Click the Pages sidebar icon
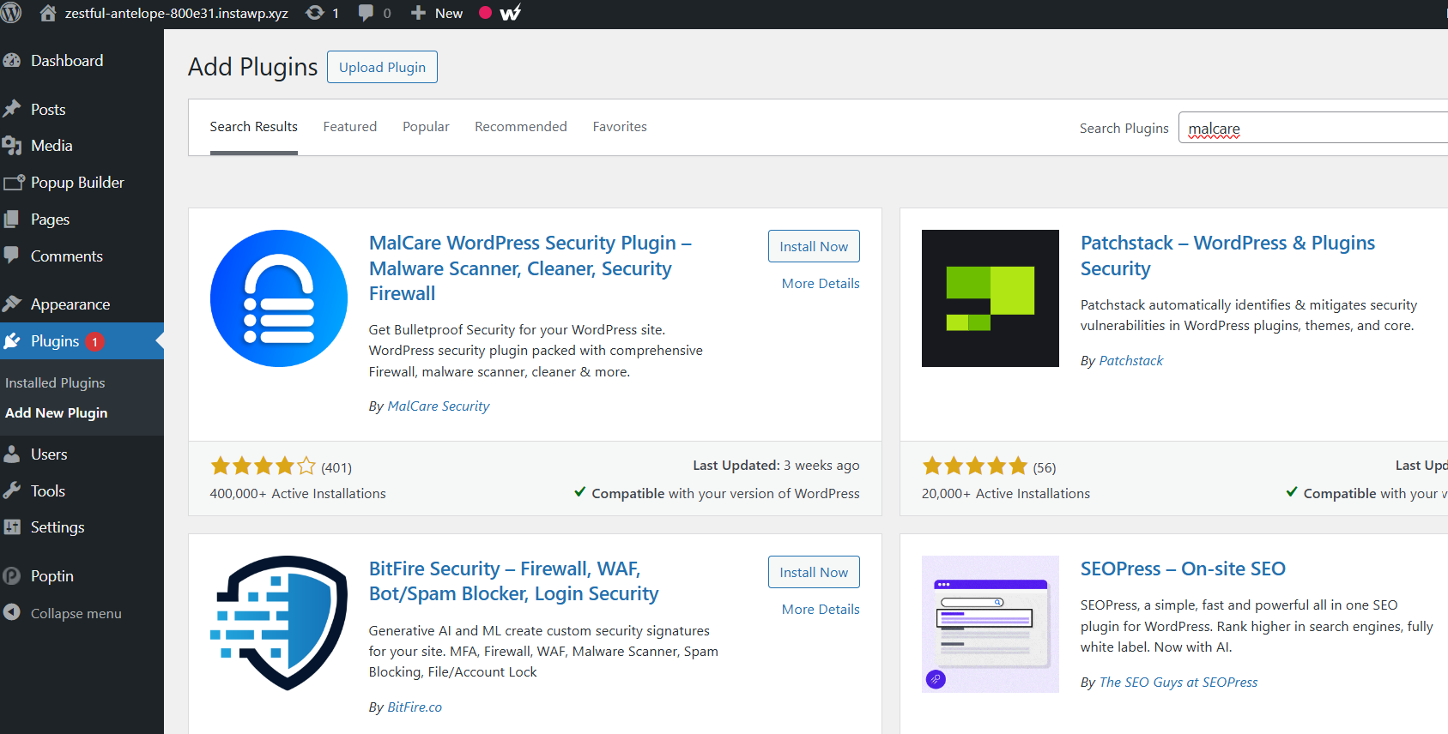Screen dimensions: 1448x734 click(11, 220)
